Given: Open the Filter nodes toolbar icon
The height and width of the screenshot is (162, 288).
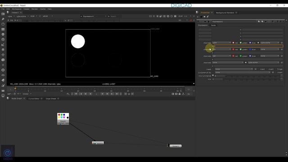Looking at the screenshot, I should [3, 40].
